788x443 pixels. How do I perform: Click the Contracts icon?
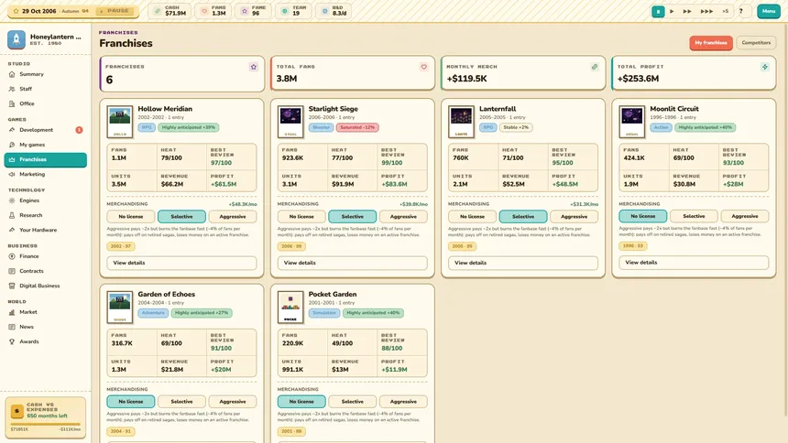pos(12,271)
